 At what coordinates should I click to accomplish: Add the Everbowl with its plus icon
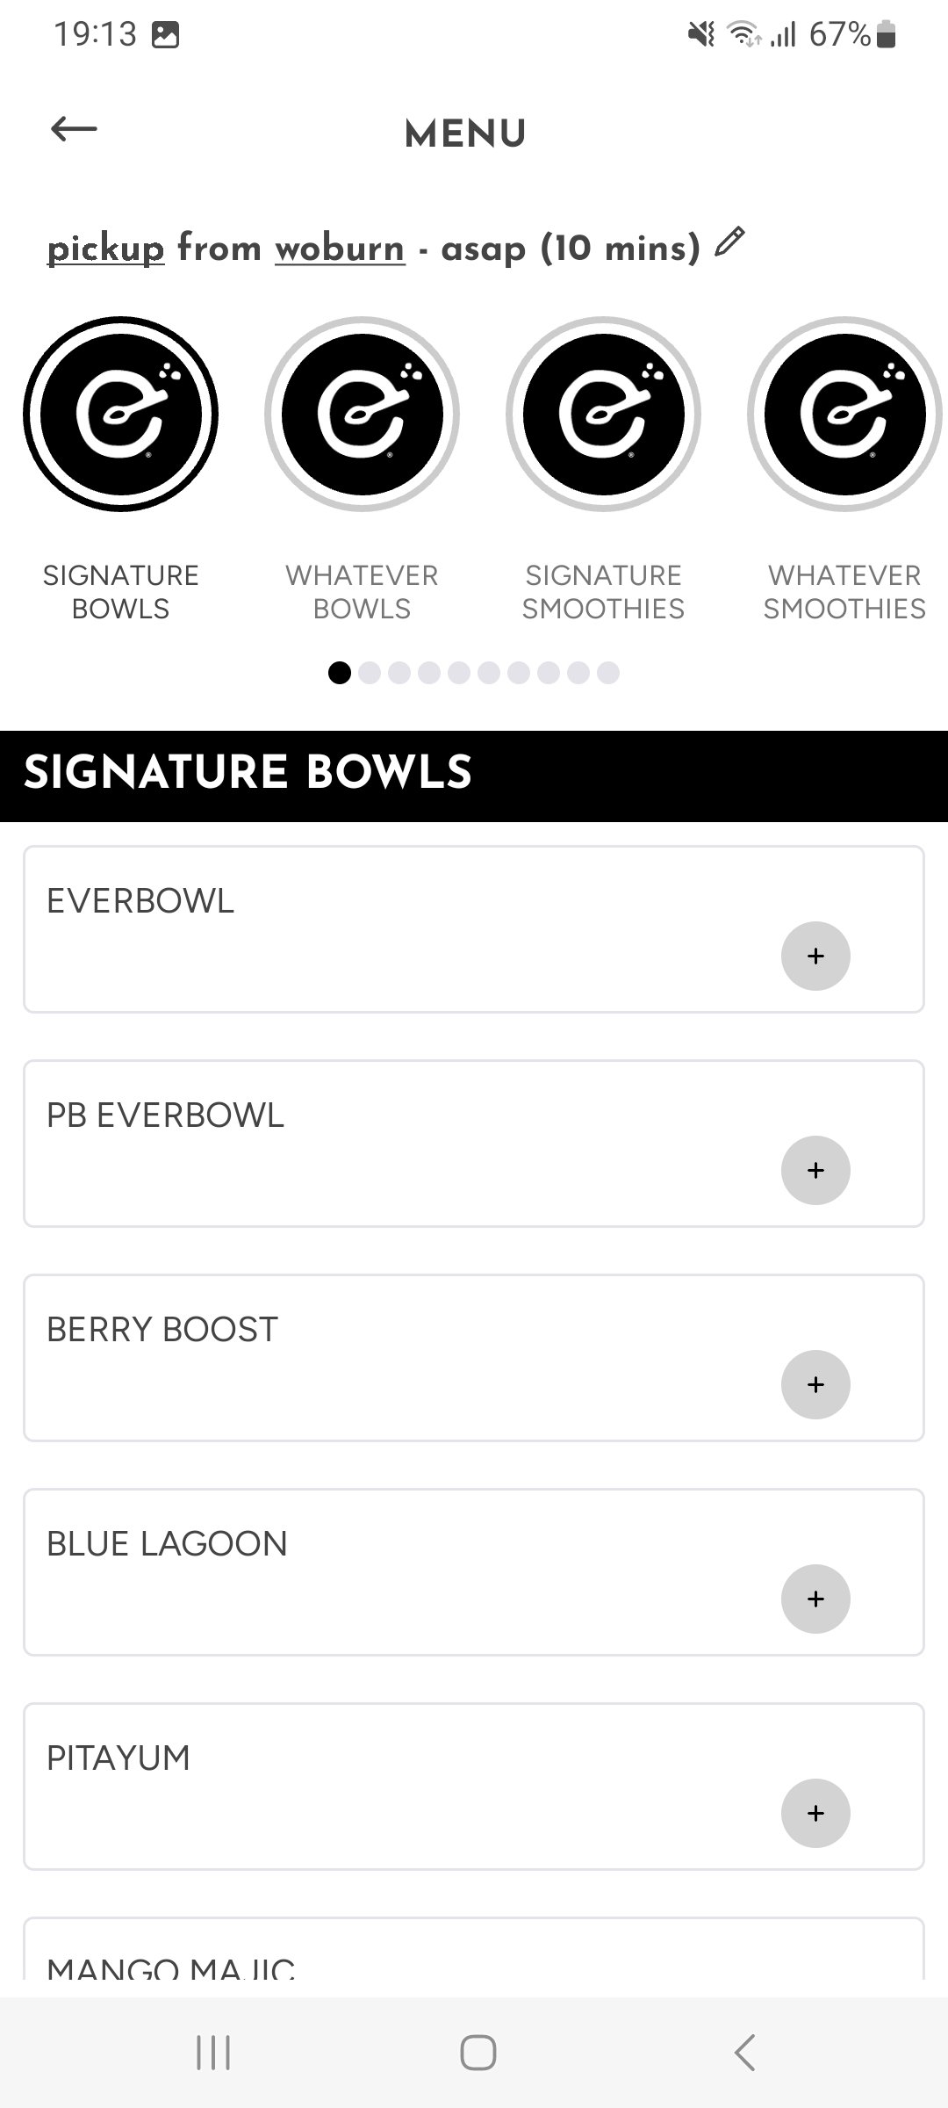pyautogui.click(x=815, y=956)
